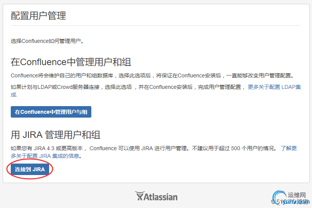Select the paragraph beginning Confluence将会维护自己的用户和组数据库
The width and height of the screenshot is (312, 208).
pos(152,76)
